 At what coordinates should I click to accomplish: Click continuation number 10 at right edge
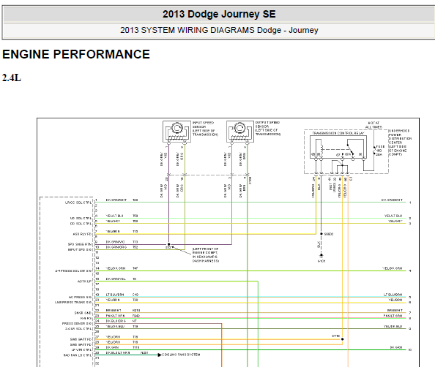[x=410, y=350]
